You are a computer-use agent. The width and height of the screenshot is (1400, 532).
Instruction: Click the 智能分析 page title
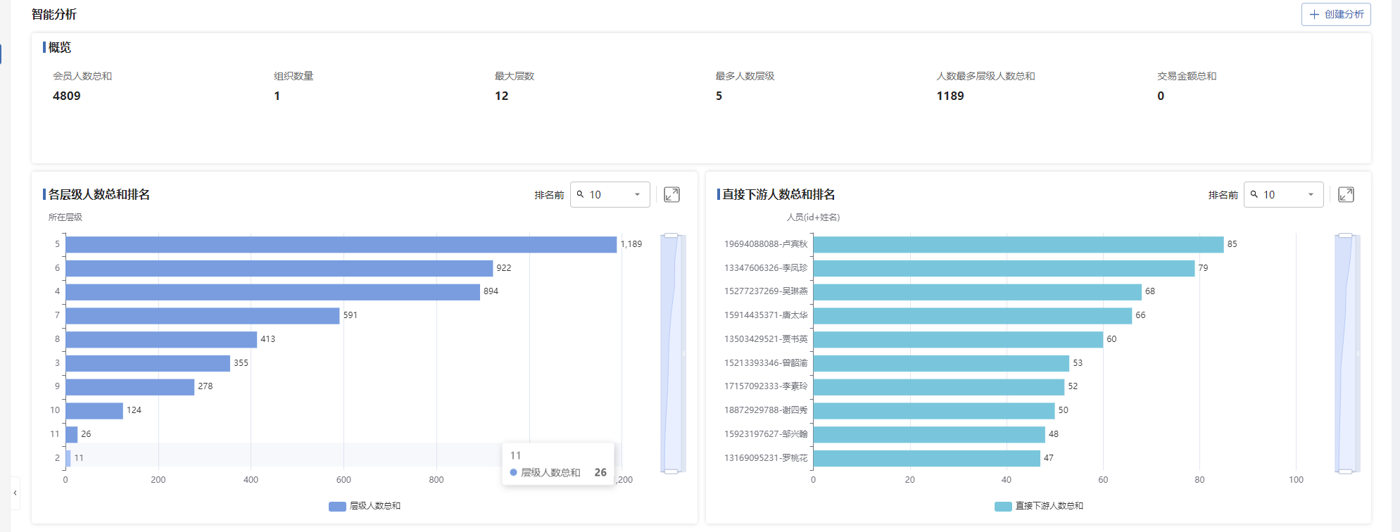point(54,14)
